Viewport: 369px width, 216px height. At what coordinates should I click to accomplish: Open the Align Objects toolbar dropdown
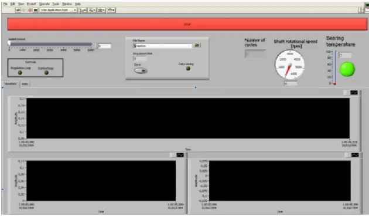83,10
